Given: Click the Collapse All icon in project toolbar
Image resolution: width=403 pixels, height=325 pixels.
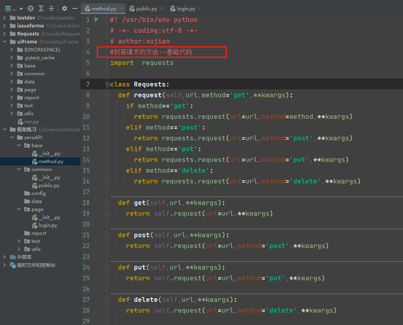Looking at the screenshot, I should click(x=51, y=8).
